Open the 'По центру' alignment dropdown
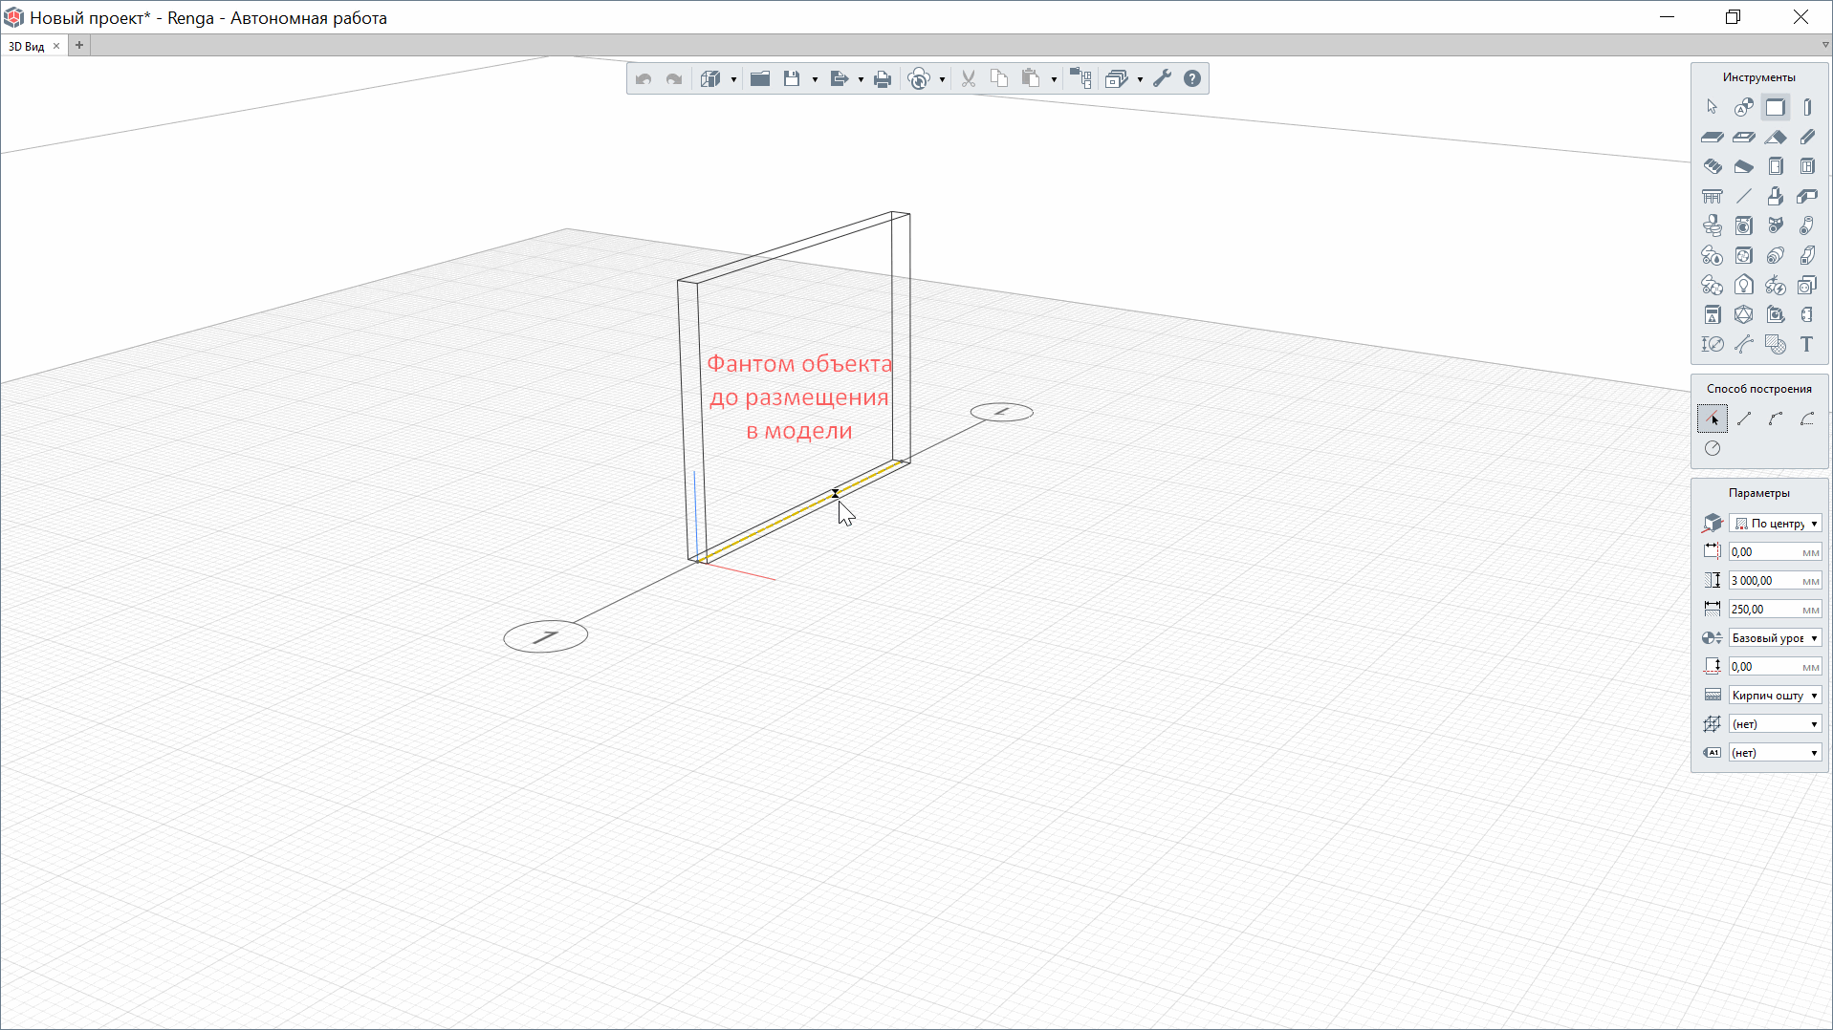1833x1030 pixels. click(1775, 524)
